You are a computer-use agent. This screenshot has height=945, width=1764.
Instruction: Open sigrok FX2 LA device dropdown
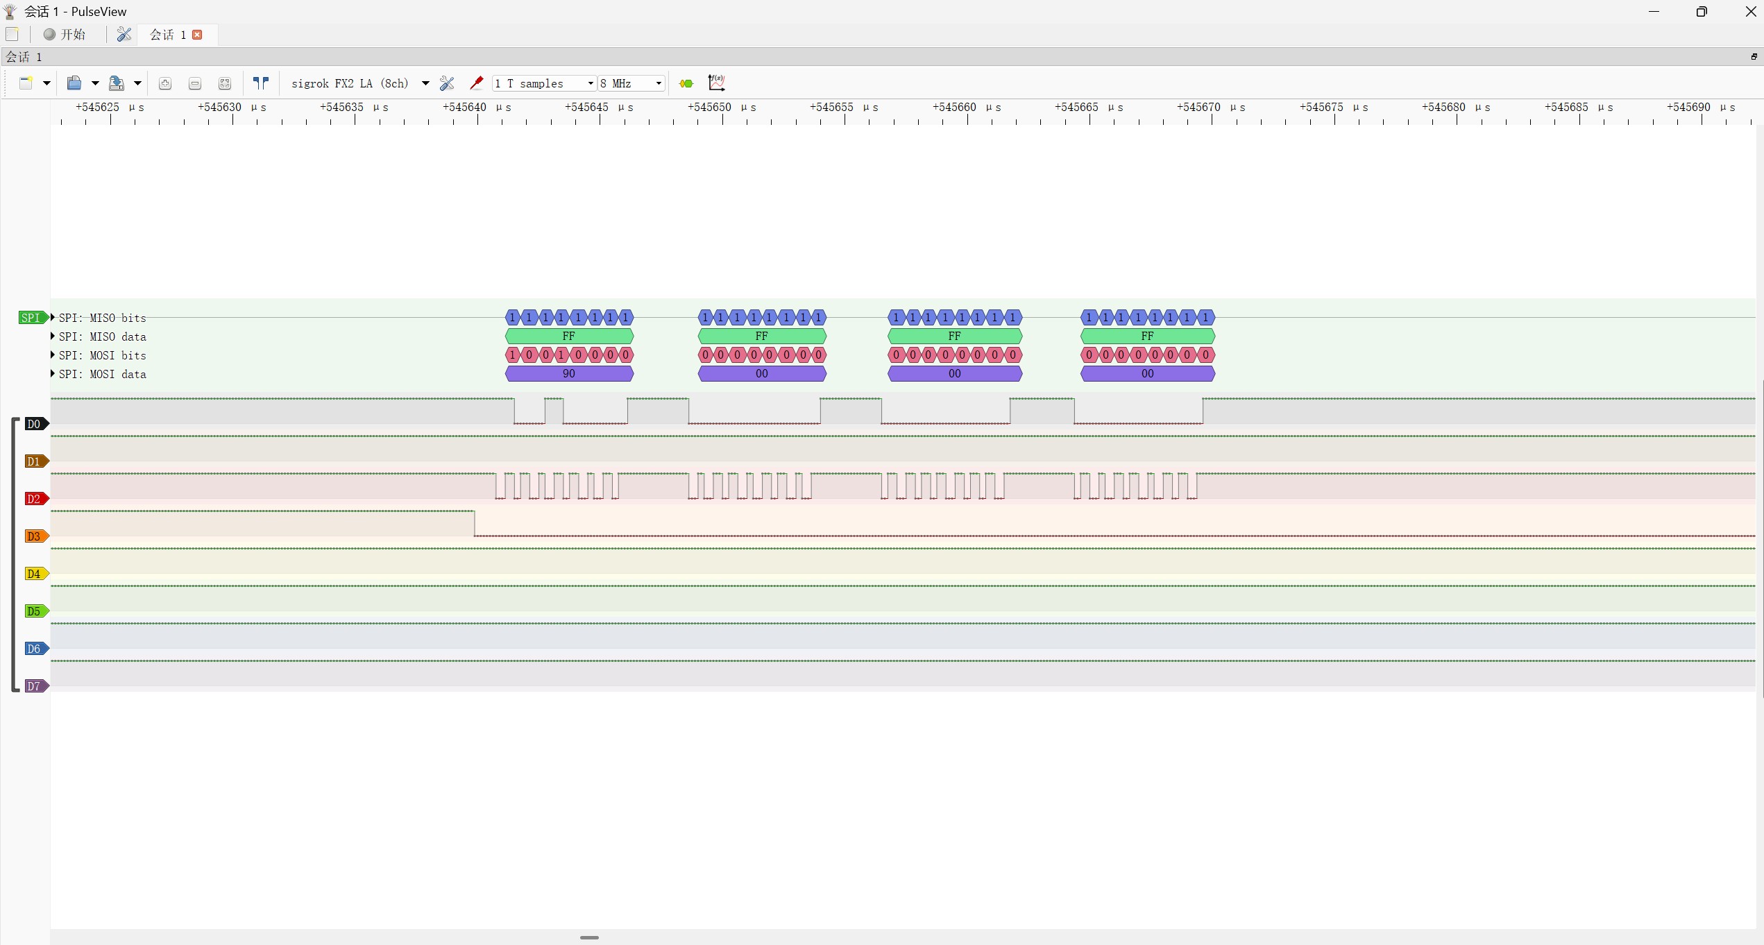[x=425, y=83]
